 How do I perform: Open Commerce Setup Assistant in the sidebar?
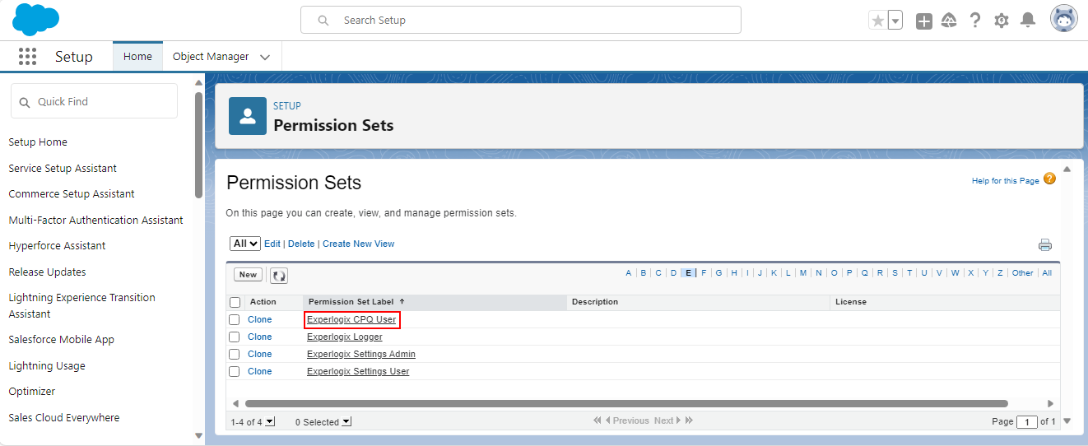click(x=72, y=194)
